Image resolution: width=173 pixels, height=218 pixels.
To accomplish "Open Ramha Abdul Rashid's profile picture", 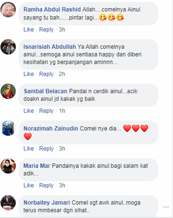I will click(8, 10).
